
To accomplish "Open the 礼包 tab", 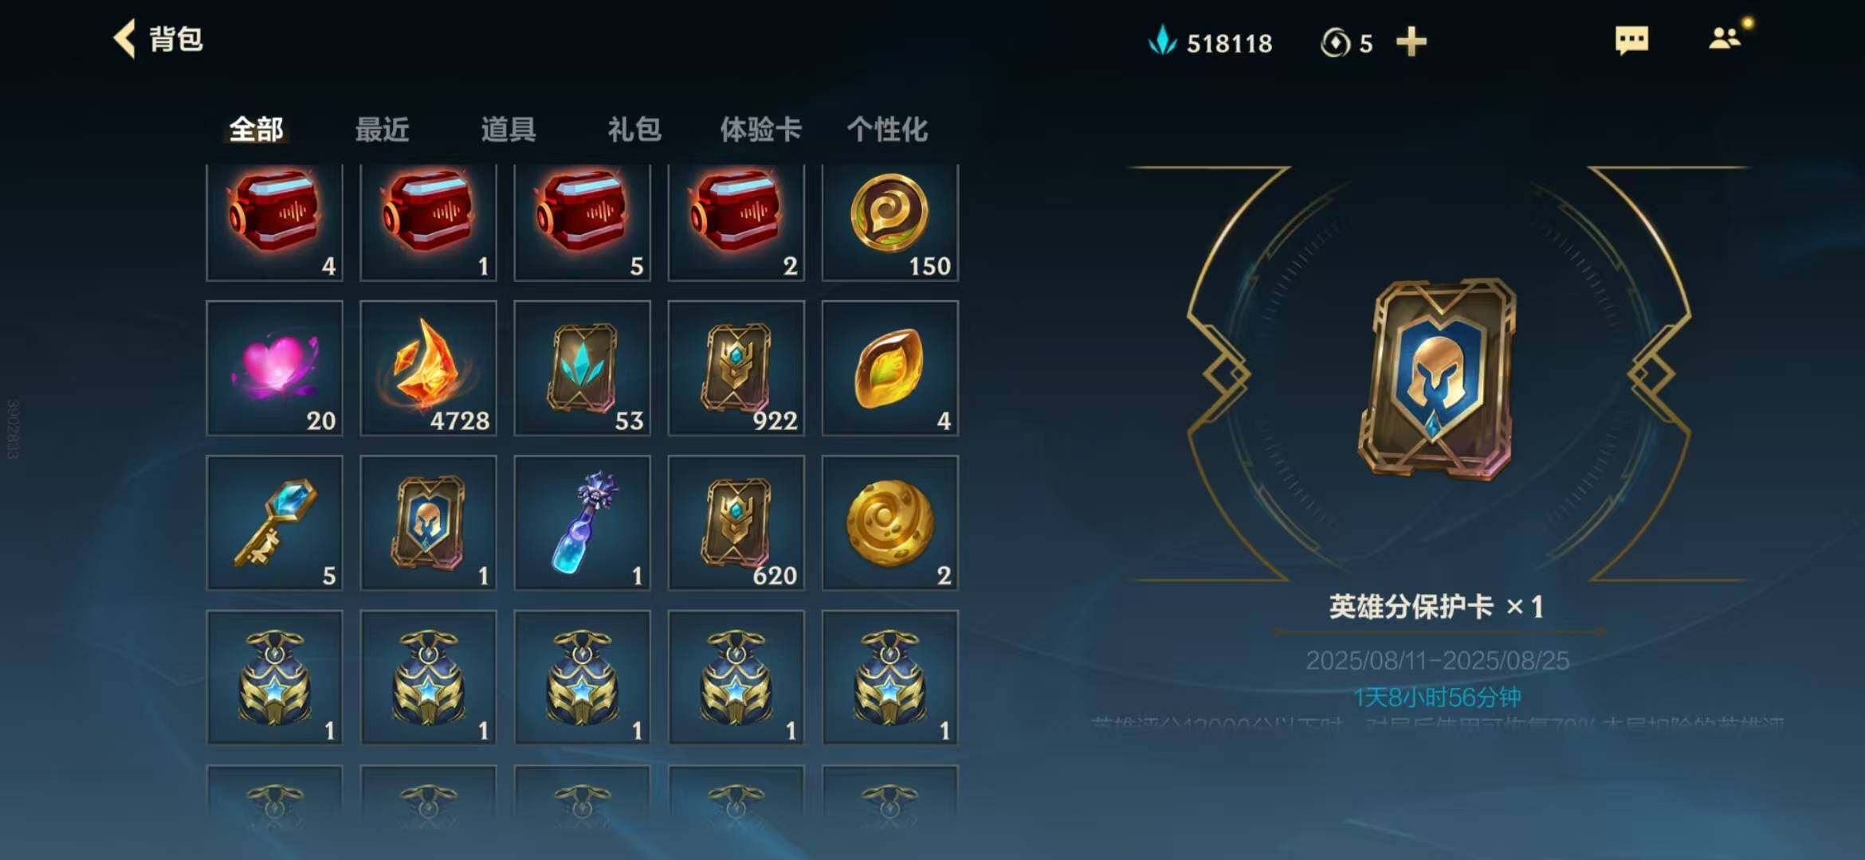I will click(634, 129).
